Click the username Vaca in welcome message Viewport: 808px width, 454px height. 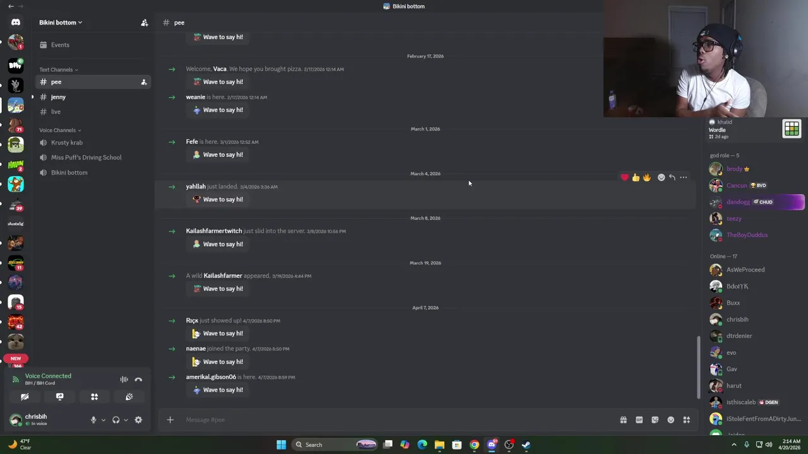pos(220,69)
